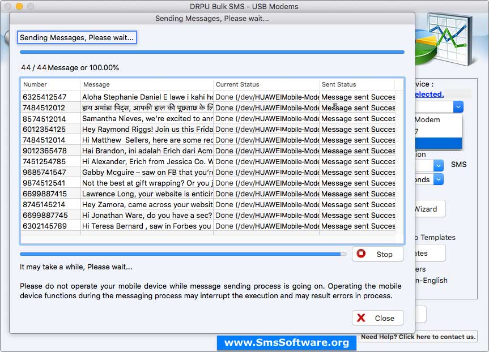Click the red stop icon
The height and width of the screenshot is (352, 489).
point(361,254)
